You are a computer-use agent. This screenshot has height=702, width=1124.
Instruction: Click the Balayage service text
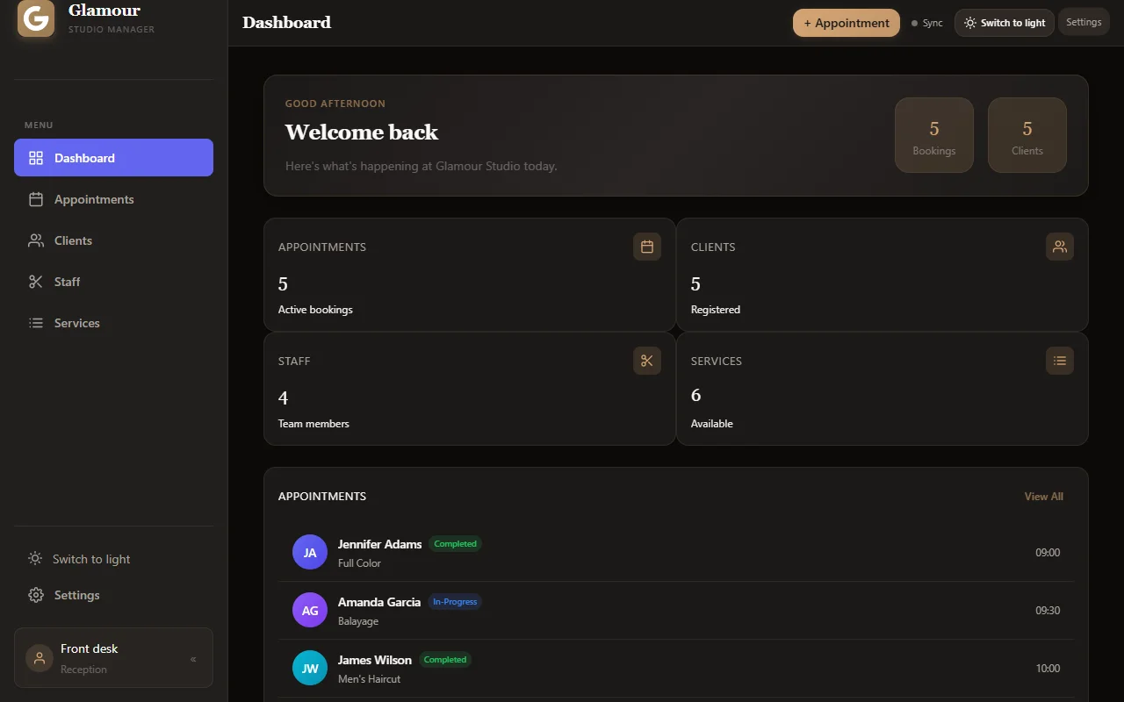tap(358, 621)
